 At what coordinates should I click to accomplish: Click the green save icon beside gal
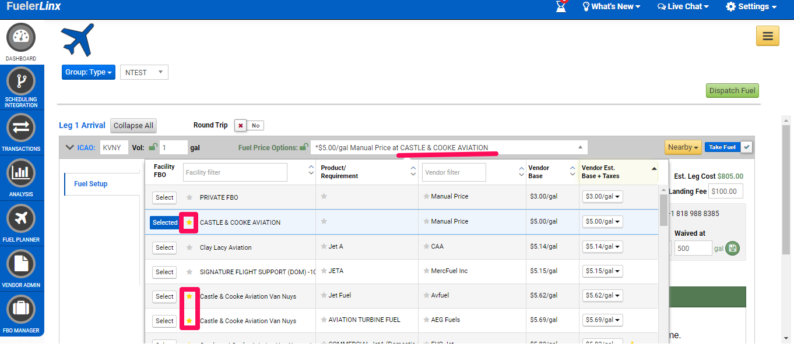click(x=733, y=249)
